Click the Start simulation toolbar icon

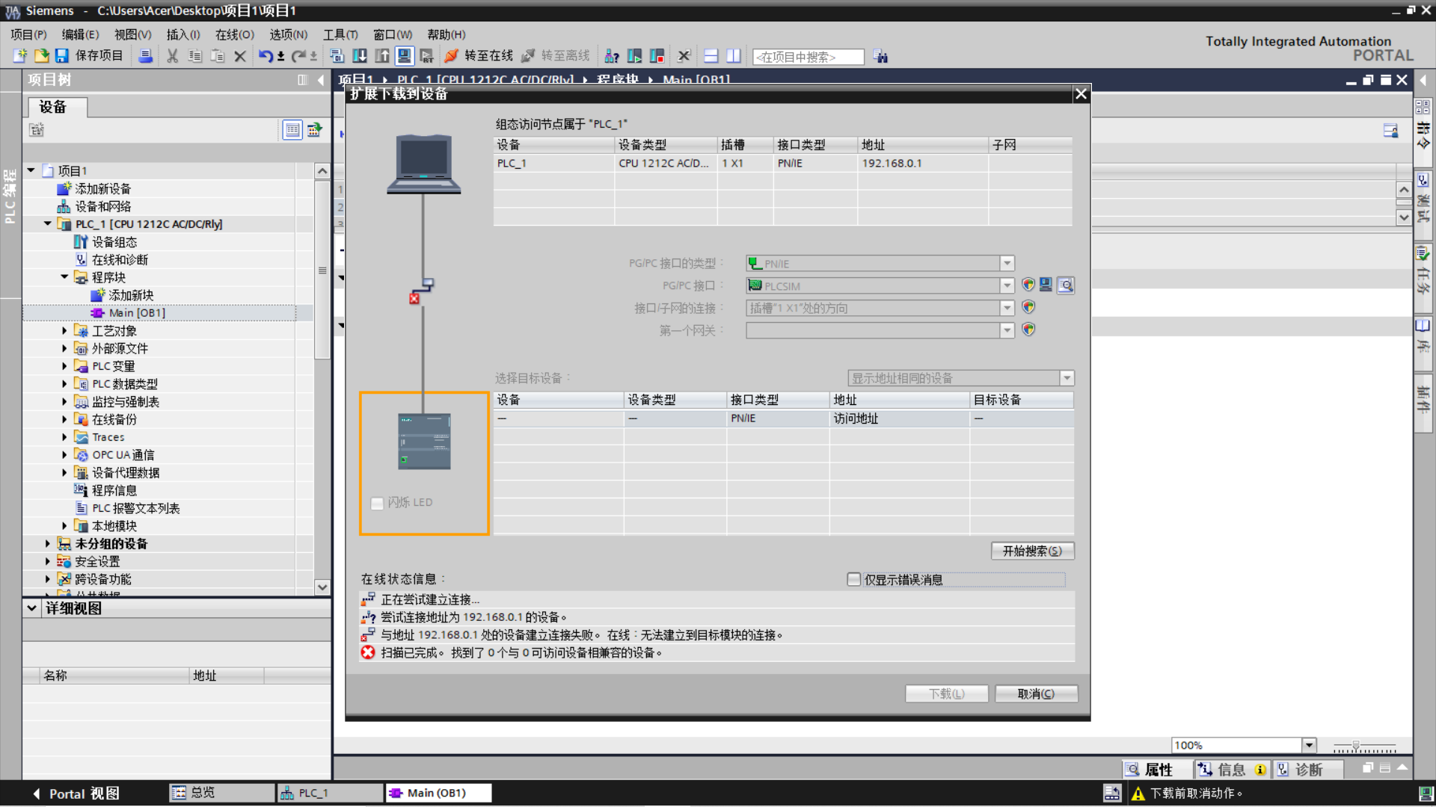point(405,56)
